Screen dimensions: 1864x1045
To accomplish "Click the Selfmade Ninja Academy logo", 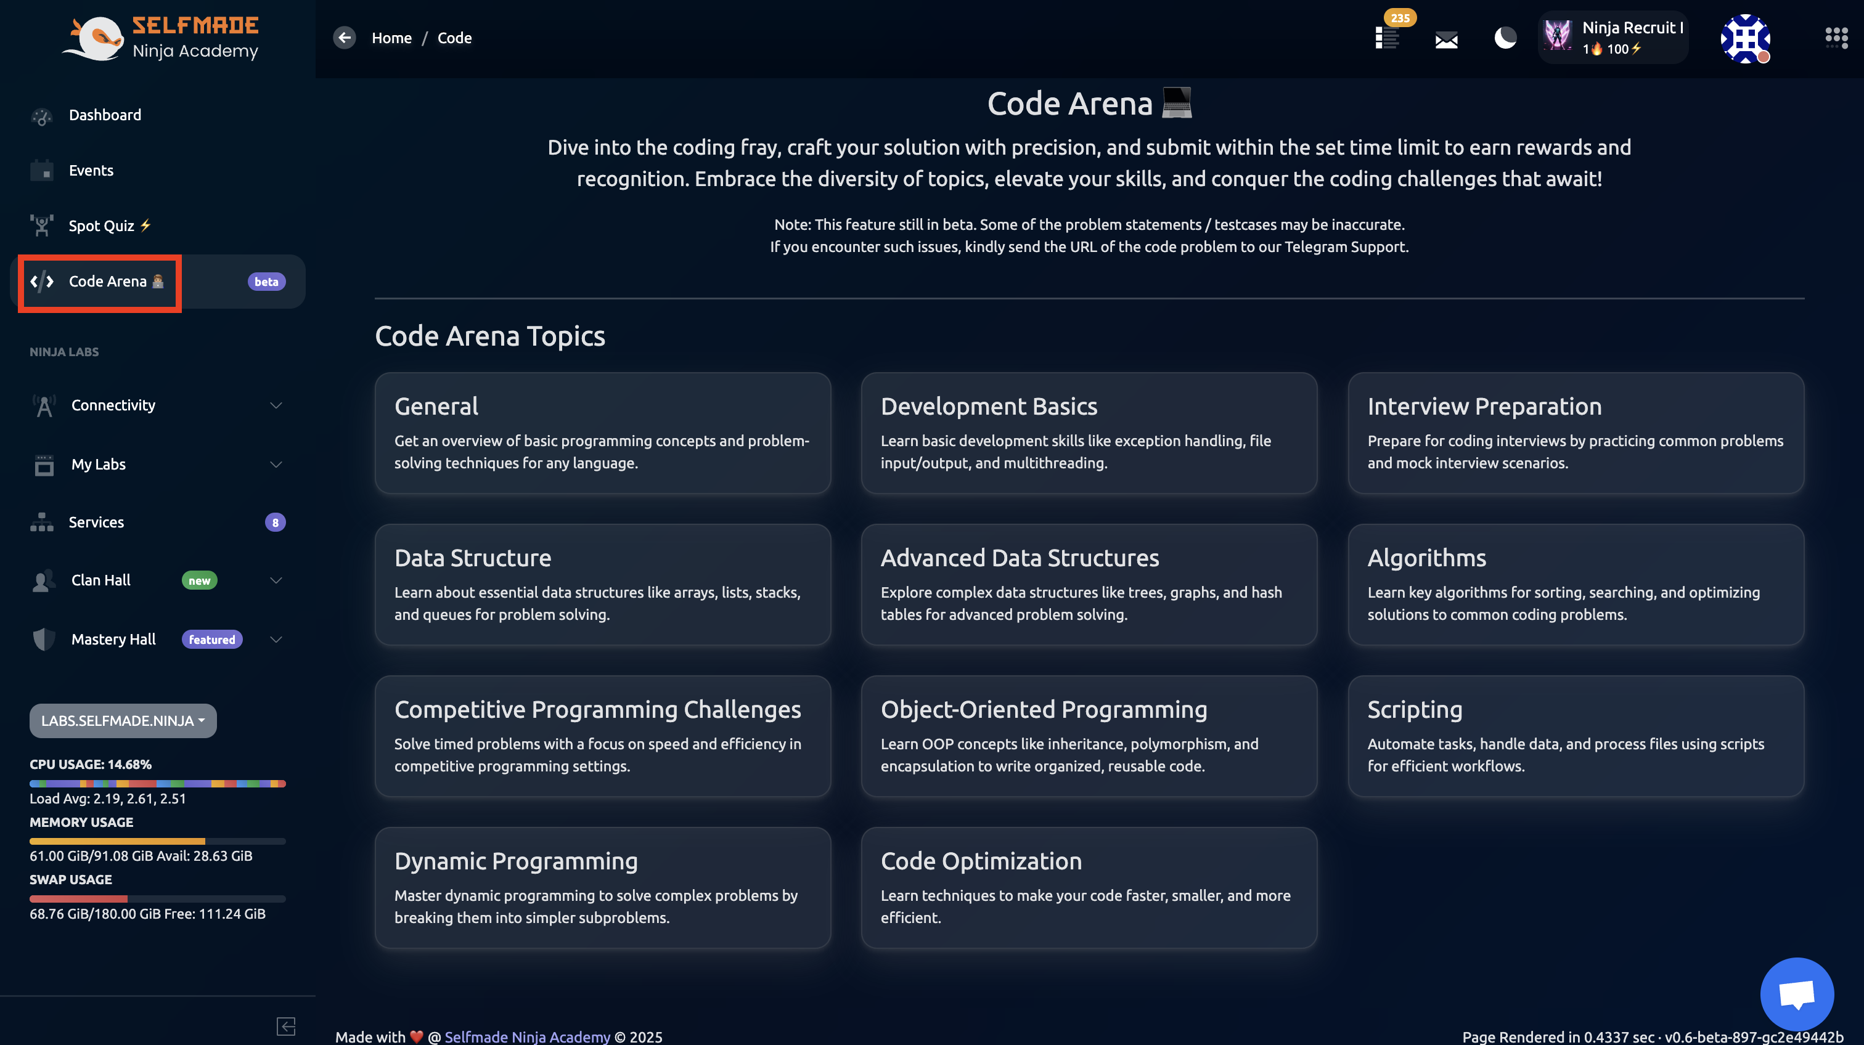I will (x=161, y=38).
